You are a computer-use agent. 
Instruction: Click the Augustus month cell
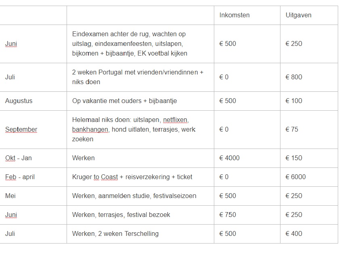point(19,101)
